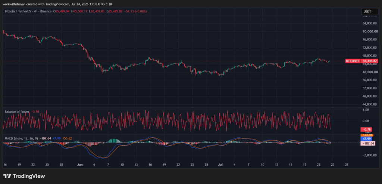
Task: Click the 52,000.00 price axis label
Action: pyautogui.click(x=370, y=88)
